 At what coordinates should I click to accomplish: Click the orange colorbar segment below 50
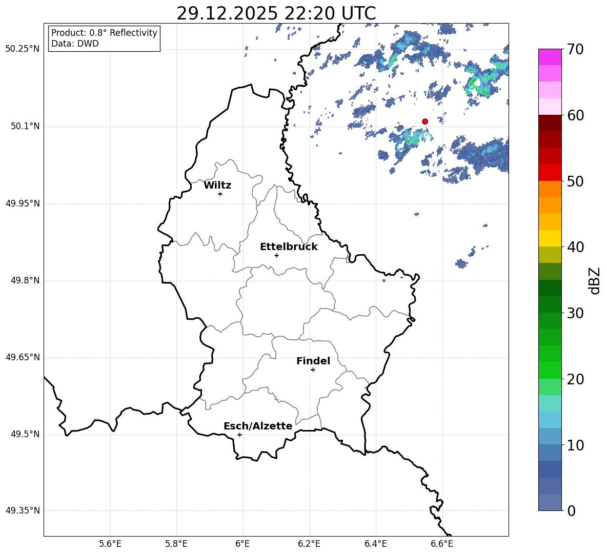coord(550,189)
